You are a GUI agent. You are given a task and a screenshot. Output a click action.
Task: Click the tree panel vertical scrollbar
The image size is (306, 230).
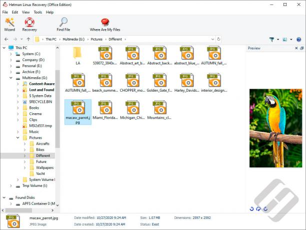[57, 109]
